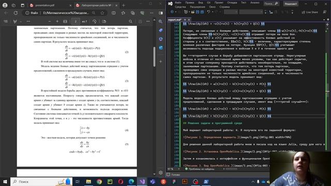Image resolution: width=331 pixels, height=186 pixels.
Task: Open the Средства menu
Action: (x=180, y=7)
